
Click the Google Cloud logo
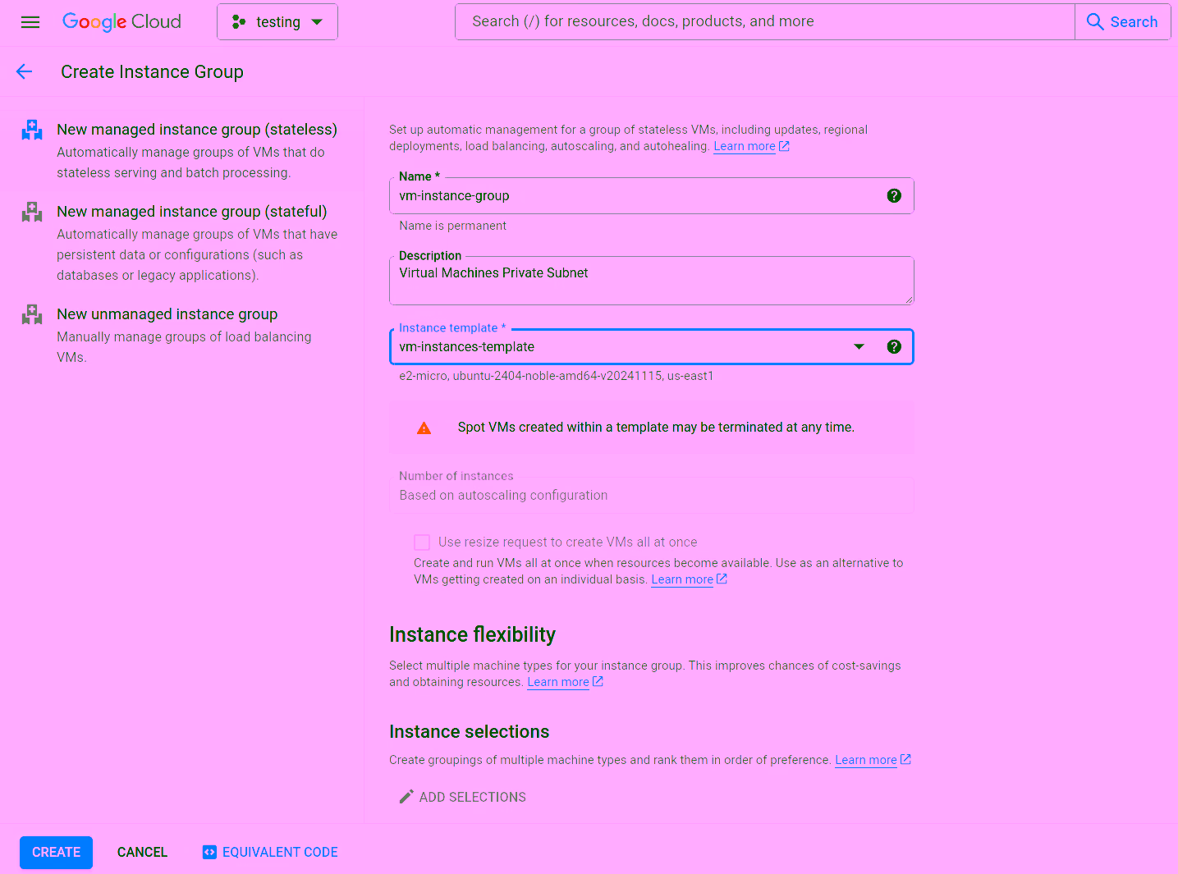(x=121, y=21)
